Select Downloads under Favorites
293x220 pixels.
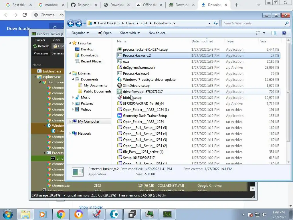click(x=89, y=55)
